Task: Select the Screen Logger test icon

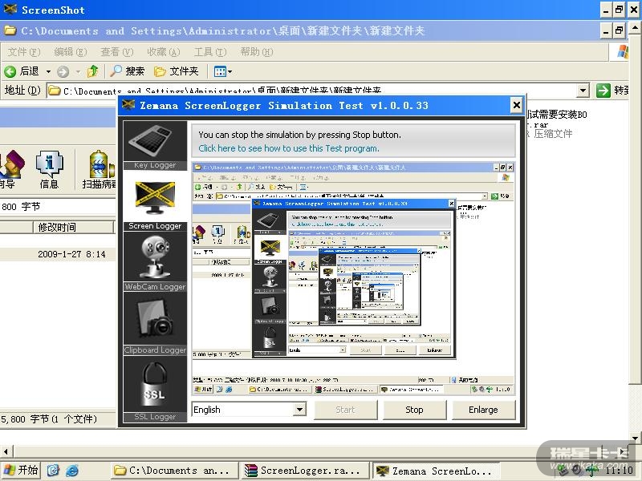Action: point(155,199)
